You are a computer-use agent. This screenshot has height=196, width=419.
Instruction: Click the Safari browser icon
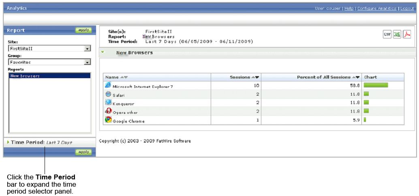108,94
